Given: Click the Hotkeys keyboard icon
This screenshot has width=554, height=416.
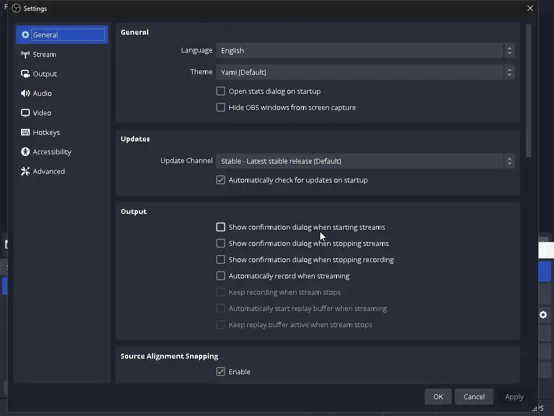Looking at the screenshot, I should click(25, 132).
